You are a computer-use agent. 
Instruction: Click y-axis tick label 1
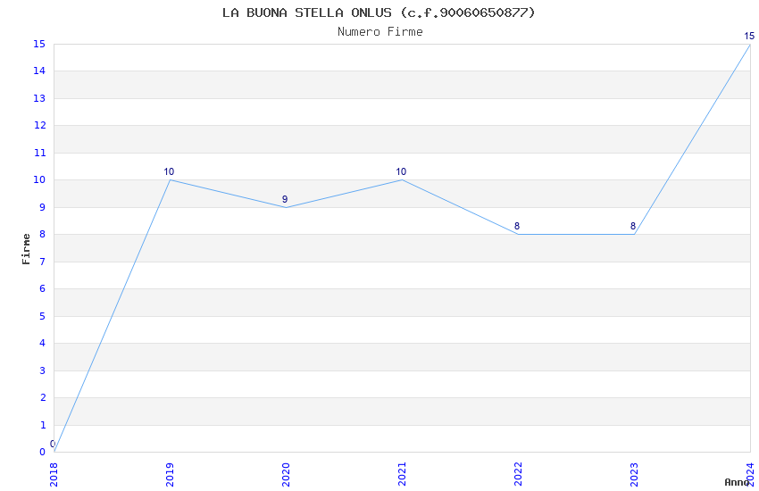point(43,425)
